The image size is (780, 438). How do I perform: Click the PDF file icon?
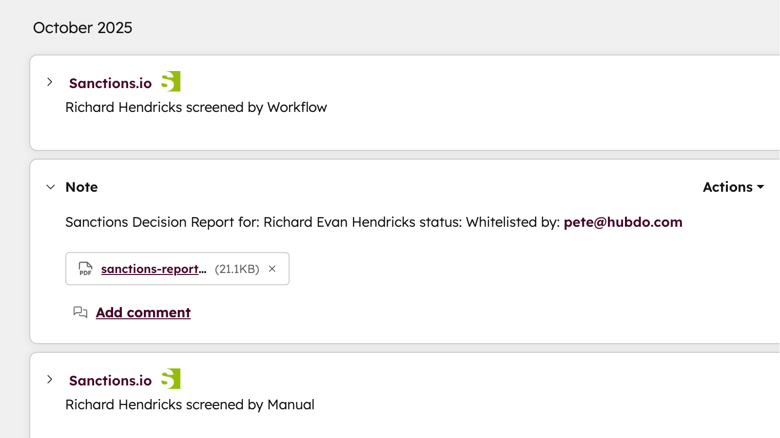click(x=85, y=269)
